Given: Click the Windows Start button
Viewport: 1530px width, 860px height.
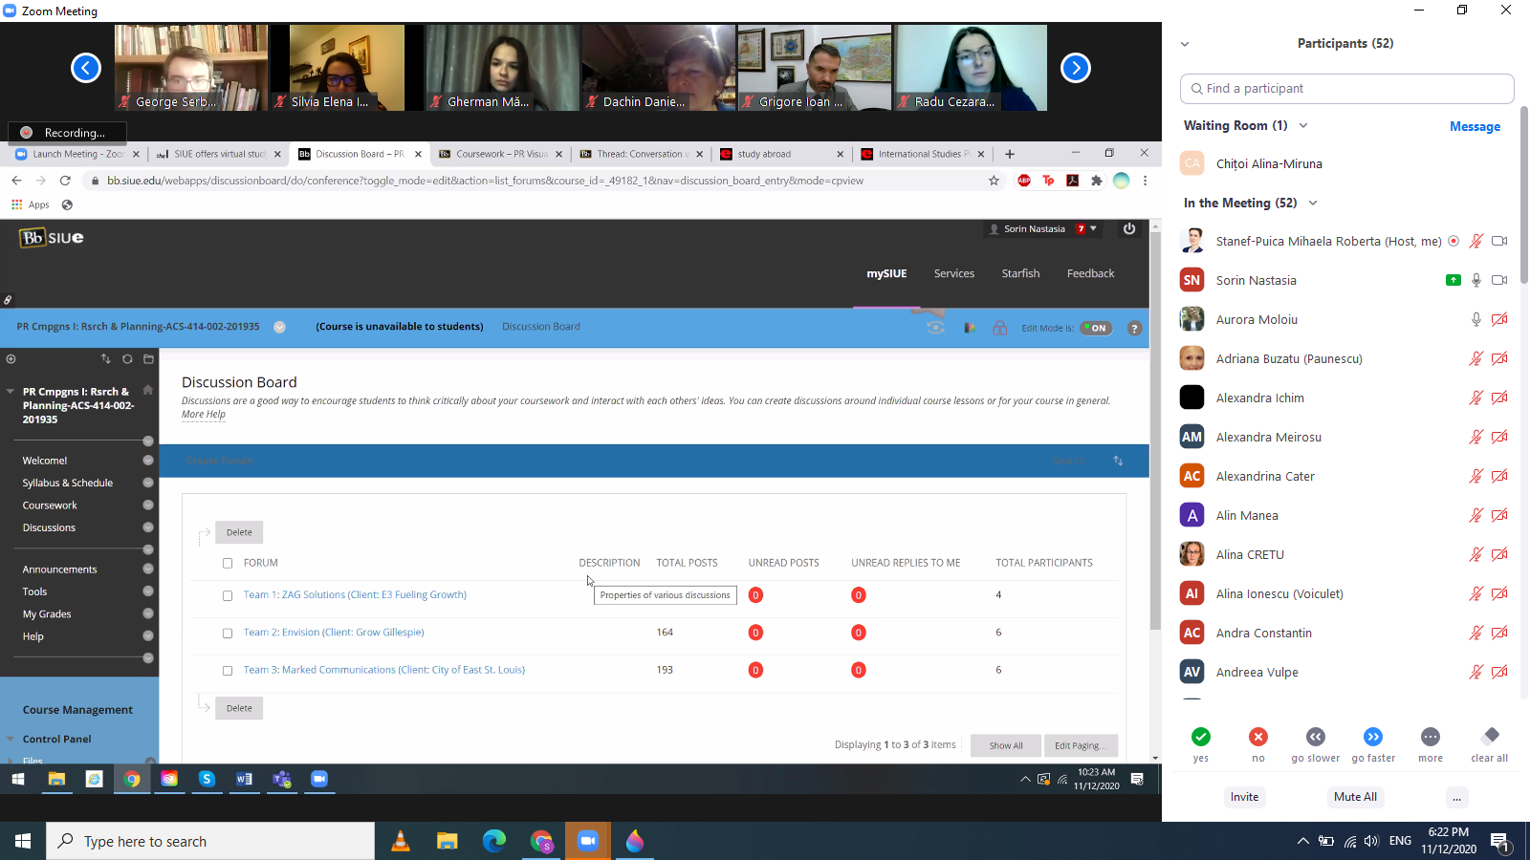Looking at the screenshot, I should pyautogui.click(x=23, y=841).
